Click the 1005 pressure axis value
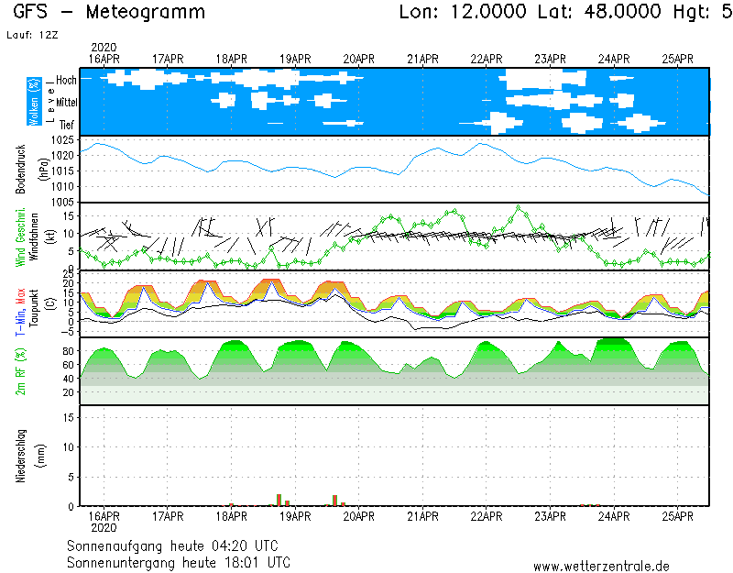Screen dimensions: 733x573 [x=62, y=202]
